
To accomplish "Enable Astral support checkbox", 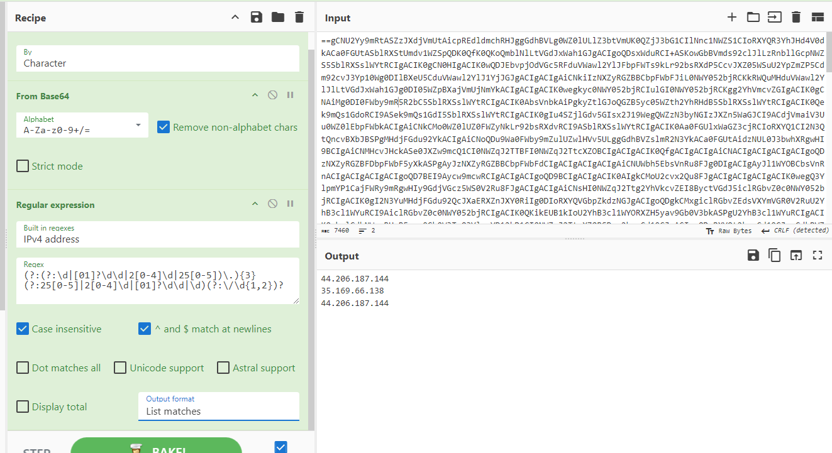I will (x=223, y=368).
